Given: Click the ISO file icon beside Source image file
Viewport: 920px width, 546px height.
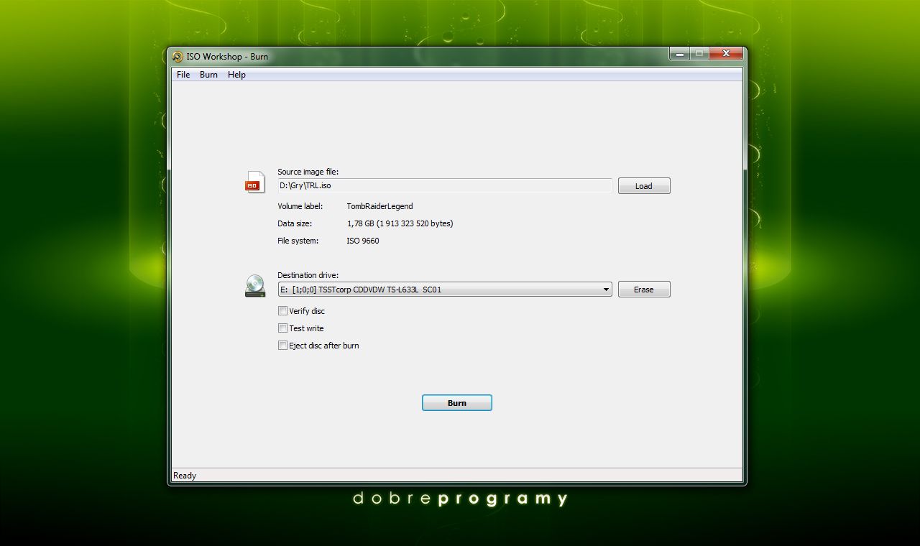Looking at the screenshot, I should [x=254, y=182].
